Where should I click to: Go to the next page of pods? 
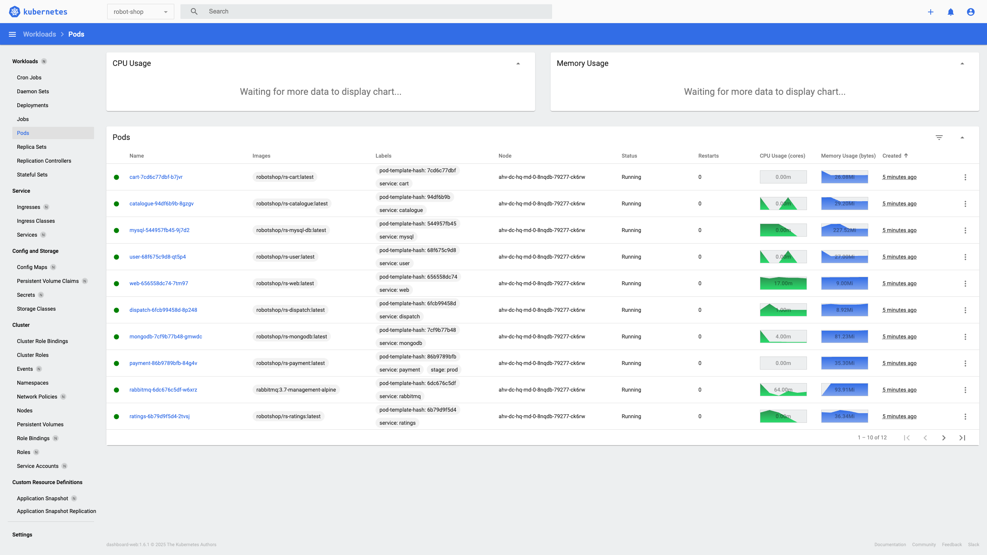943,438
